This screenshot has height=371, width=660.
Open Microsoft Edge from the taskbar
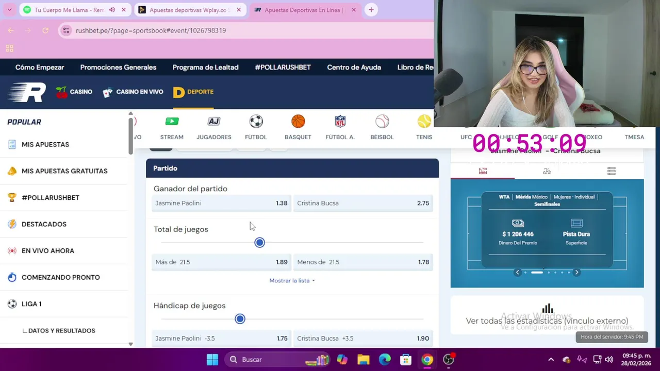(x=385, y=360)
